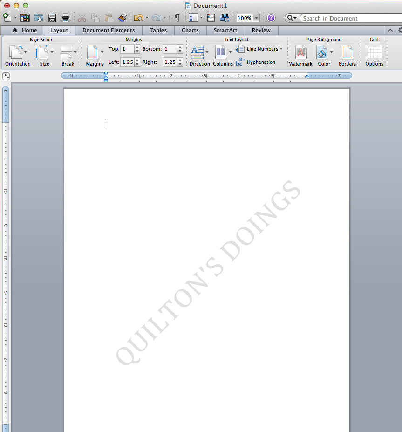Screen dimensions: 402x432
Task: Switch to the Review tab
Action: pyautogui.click(x=261, y=30)
